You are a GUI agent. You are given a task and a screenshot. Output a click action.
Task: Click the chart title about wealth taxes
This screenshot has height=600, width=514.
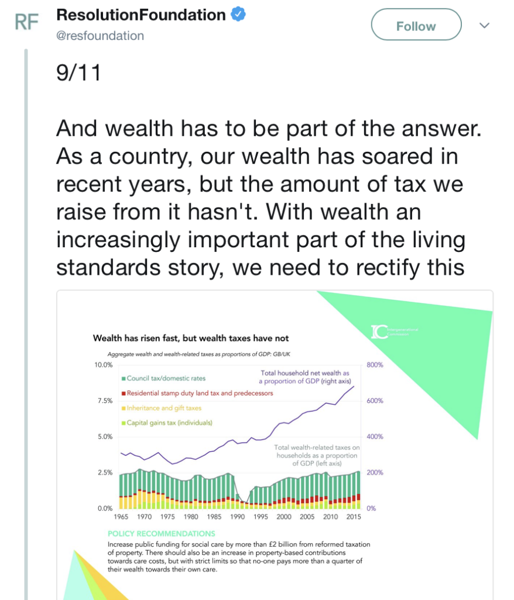click(191, 338)
